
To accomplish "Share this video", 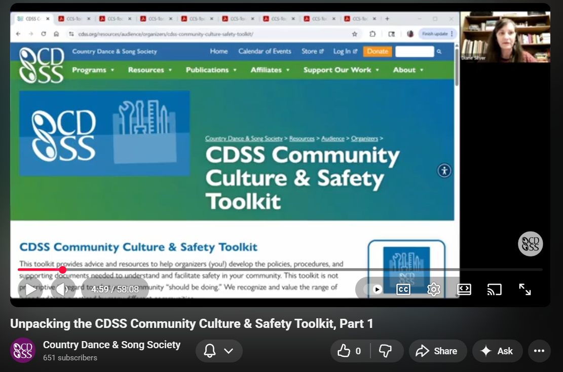I will click(437, 351).
